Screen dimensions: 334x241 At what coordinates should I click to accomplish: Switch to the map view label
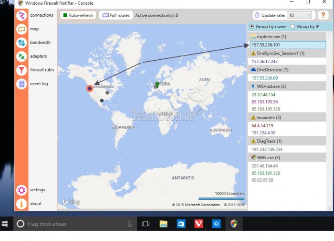tap(34, 29)
